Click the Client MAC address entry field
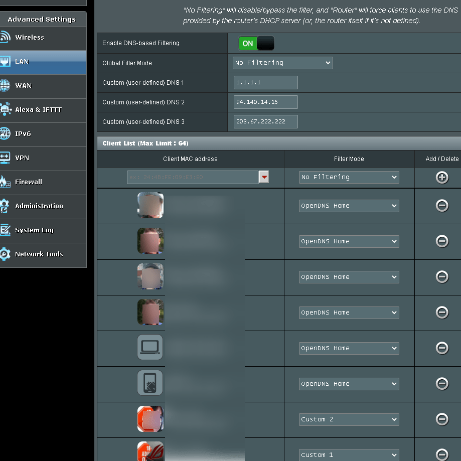This screenshot has width=461, height=461. [193, 177]
